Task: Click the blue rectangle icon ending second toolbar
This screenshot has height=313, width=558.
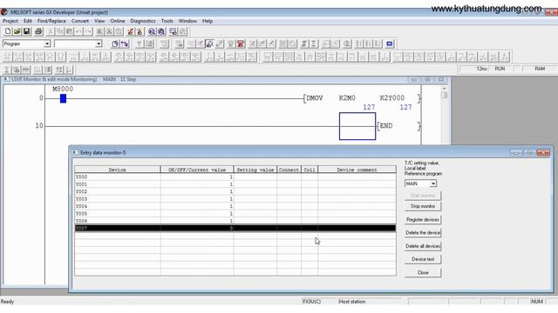Action: pos(390,44)
